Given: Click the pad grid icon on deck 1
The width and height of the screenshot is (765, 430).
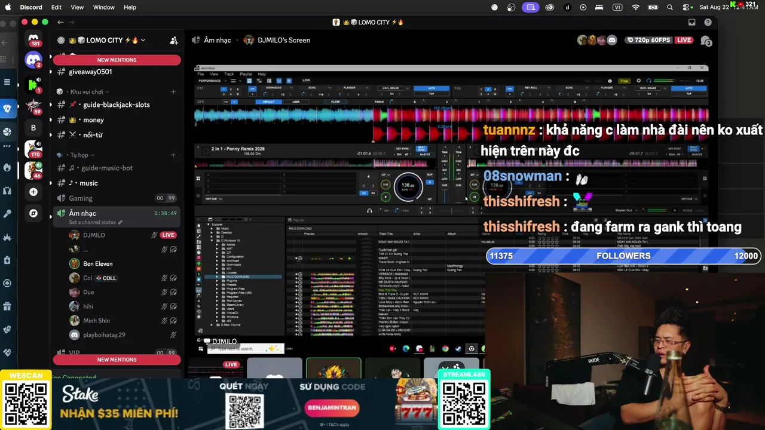Looking at the screenshot, I should tap(198, 178).
